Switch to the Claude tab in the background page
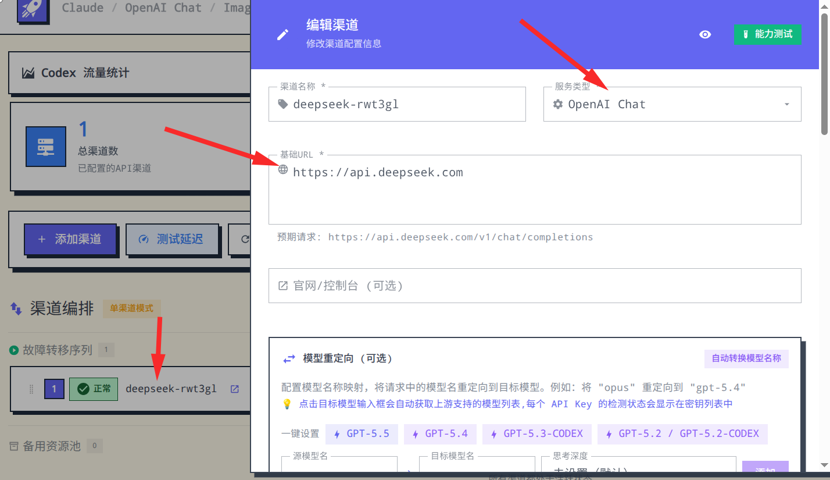Viewport: 830px width, 480px height. coord(83,8)
